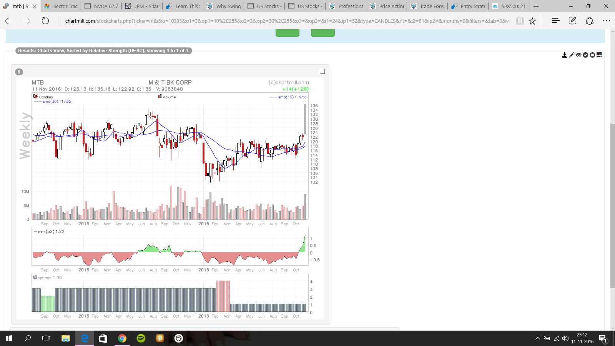The image size is (615, 346).
Task: Click the Volume legend entry
Action: pos(167,97)
